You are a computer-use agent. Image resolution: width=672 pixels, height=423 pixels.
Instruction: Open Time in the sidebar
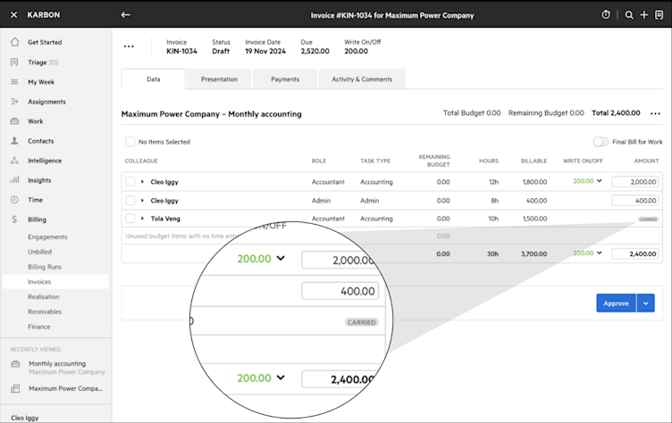[x=35, y=200]
